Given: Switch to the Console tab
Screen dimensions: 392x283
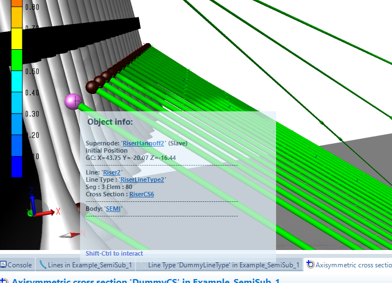Looking at the screenshot, I should coord(16,265).
